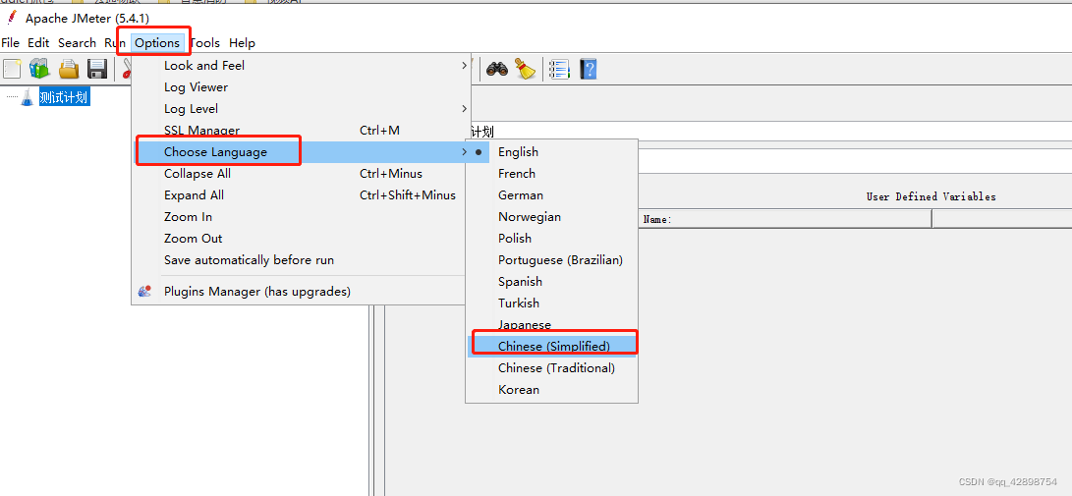Click the Templates icon in toolbar

(x=39, y=69)
